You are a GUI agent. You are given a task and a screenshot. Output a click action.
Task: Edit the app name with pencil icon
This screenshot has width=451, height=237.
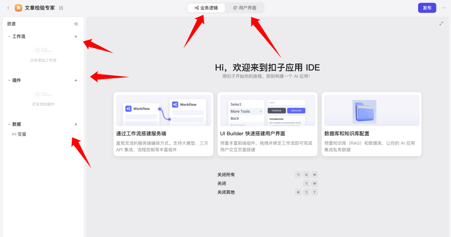pos(61,8)
